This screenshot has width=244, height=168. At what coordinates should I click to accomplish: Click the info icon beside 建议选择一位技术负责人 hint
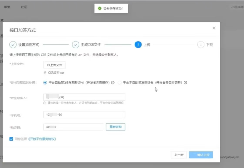coord(45,103)
